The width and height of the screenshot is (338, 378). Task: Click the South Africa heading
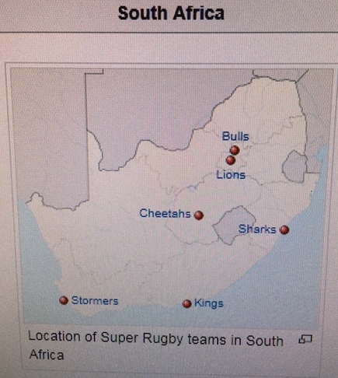171,13
